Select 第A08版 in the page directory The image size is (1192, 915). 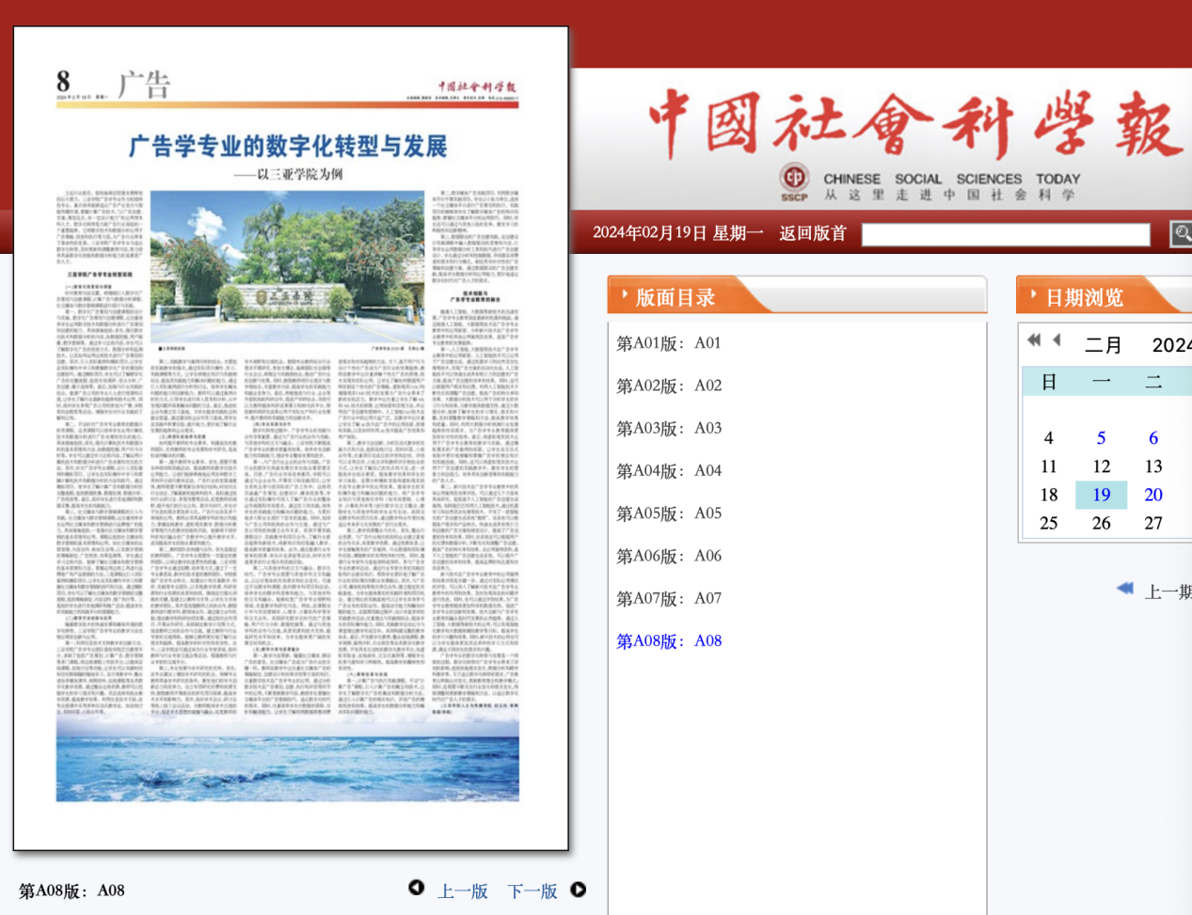coord(669,641)
